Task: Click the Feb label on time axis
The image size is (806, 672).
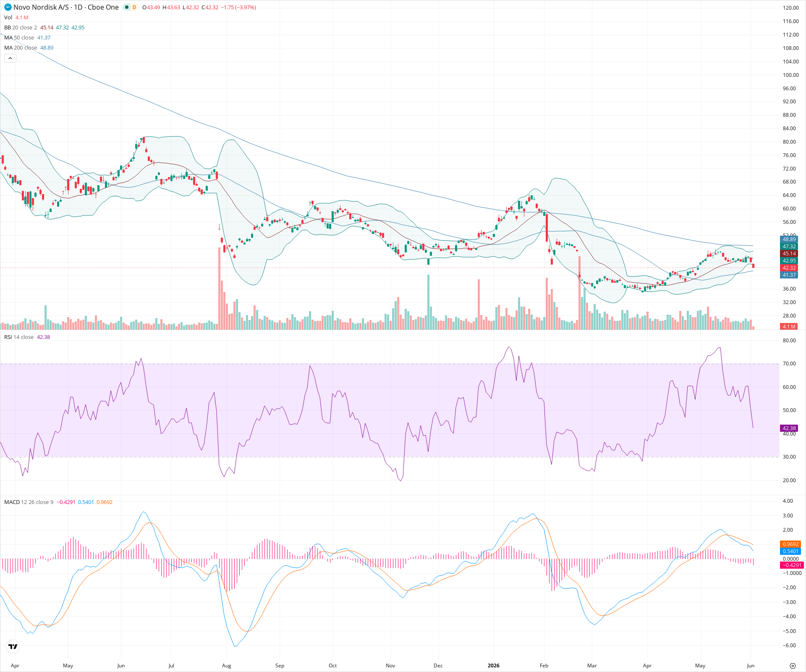Action: click(x=544, y=666)
